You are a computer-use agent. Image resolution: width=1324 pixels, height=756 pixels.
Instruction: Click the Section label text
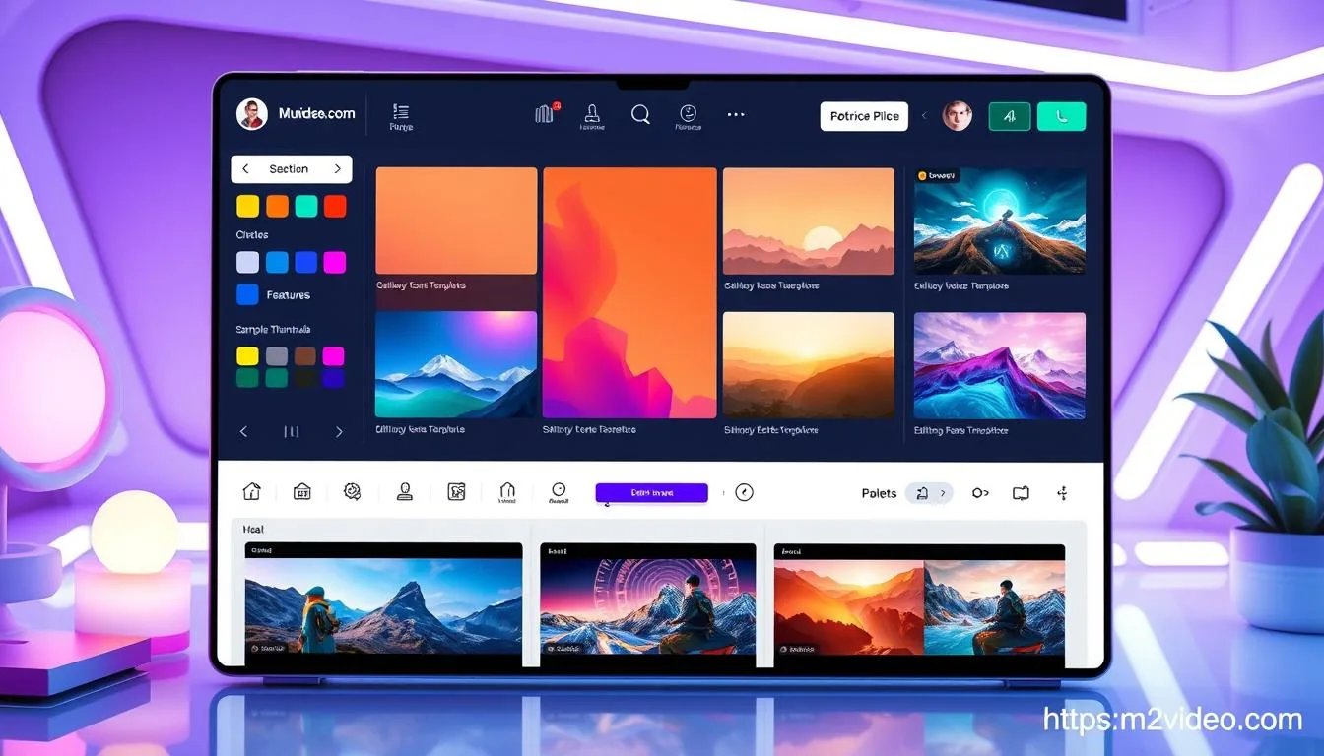289,169
